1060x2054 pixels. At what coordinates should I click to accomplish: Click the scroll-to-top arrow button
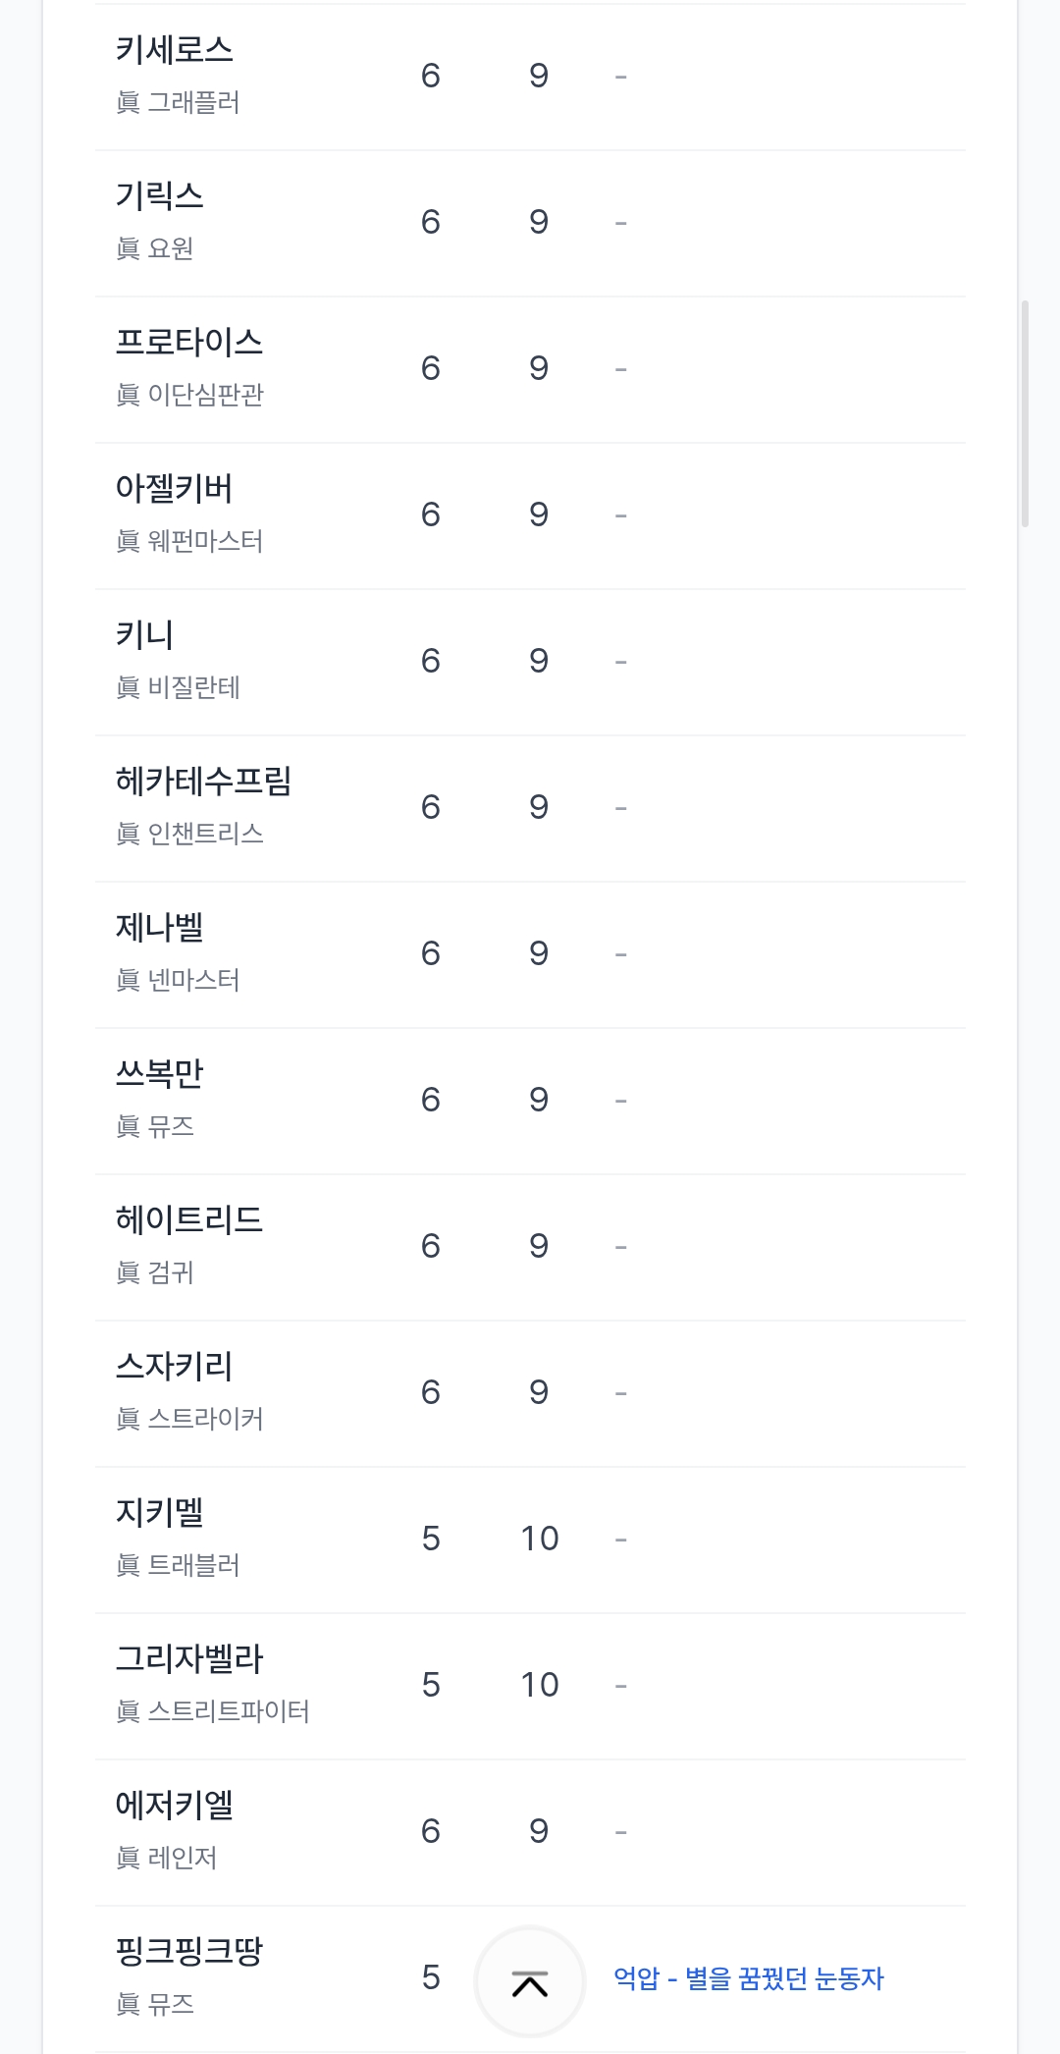[x=530, y=1982]
